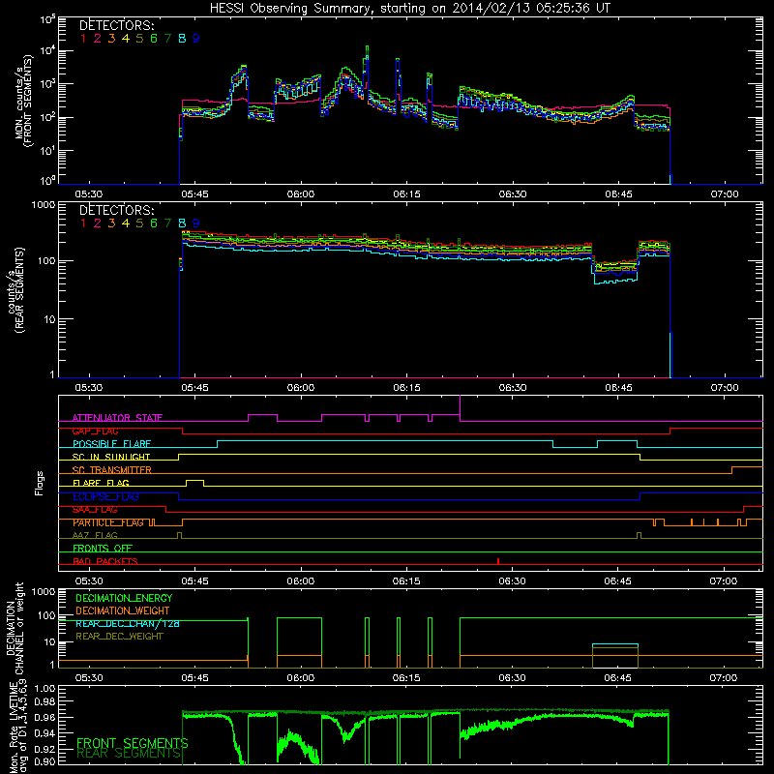
Task: Click the tall ATTENUATOR_STATE spike at 06:22
Action: (x=461, y=407)
